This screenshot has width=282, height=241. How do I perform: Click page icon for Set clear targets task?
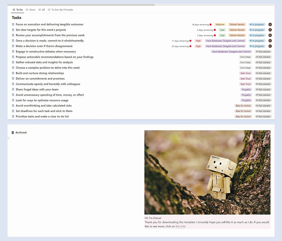13,30
